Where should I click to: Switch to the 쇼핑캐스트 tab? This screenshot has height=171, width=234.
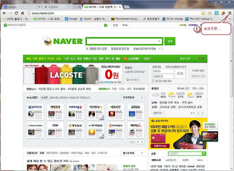click(x=171, y=160)
